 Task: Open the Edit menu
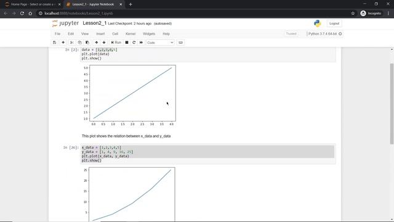coord(71,34)
